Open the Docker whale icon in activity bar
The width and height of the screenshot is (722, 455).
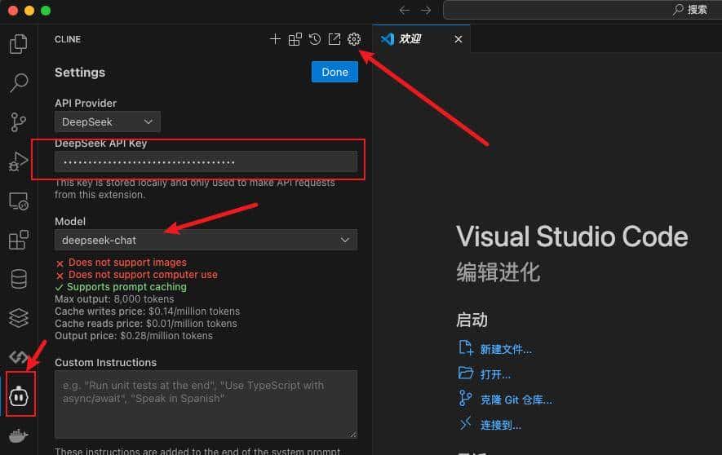coord(19,435)
